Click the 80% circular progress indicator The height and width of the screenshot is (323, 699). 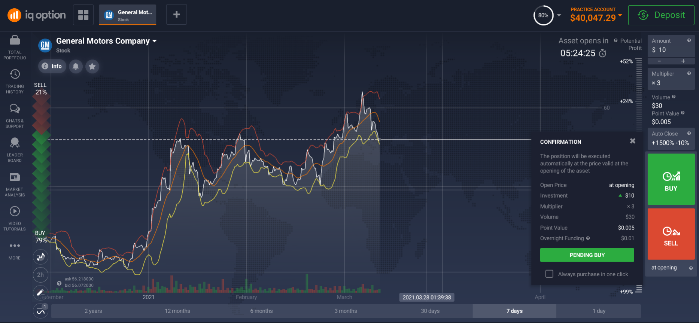pos(543,15)
